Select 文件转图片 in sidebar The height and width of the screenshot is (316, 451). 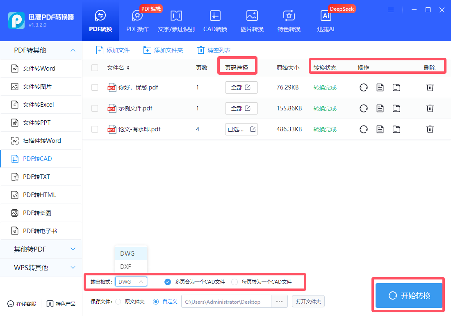[41, 87]
